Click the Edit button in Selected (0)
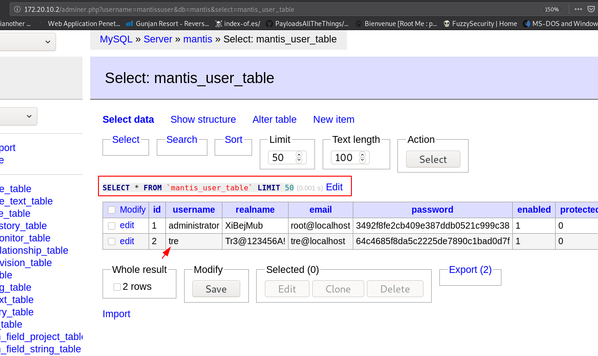This screenshot has height=356, width=598. [287, 289]
